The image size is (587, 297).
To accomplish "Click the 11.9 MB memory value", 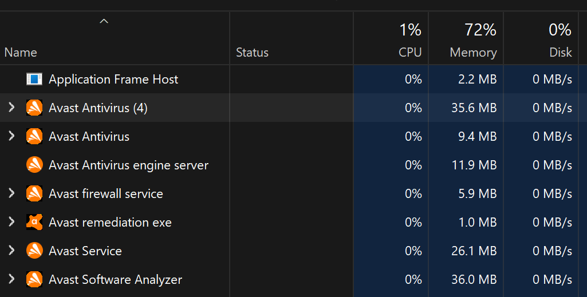I will [474, 165].
